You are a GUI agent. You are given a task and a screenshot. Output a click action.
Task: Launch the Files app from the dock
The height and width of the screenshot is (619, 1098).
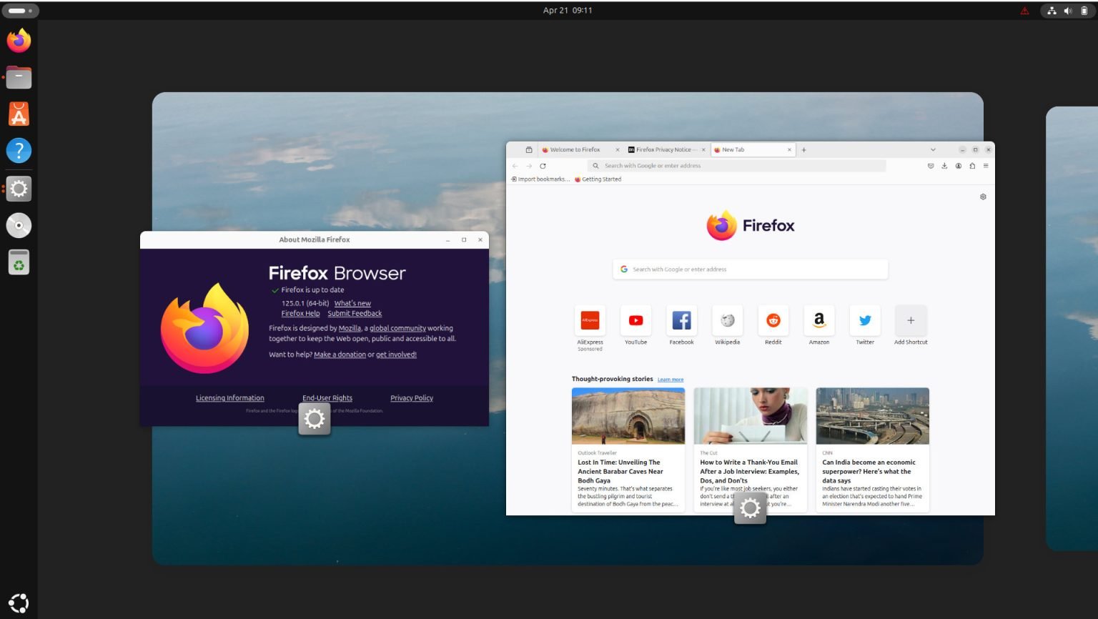19,76
